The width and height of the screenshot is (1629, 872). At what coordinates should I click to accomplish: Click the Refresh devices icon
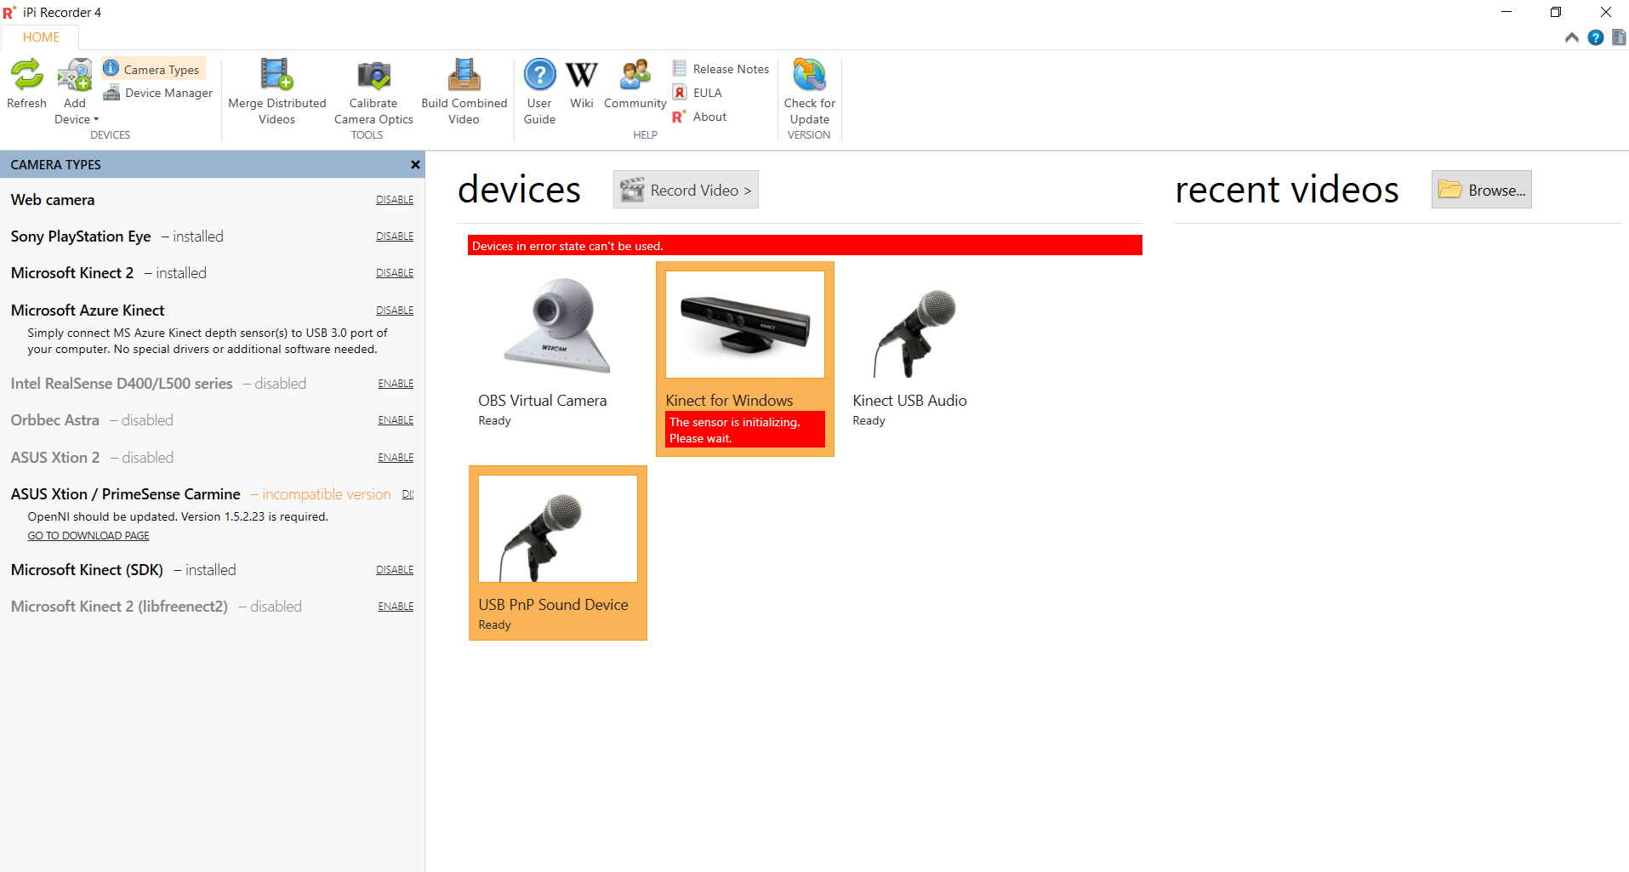pyautogui.click(x=26, y=83)
